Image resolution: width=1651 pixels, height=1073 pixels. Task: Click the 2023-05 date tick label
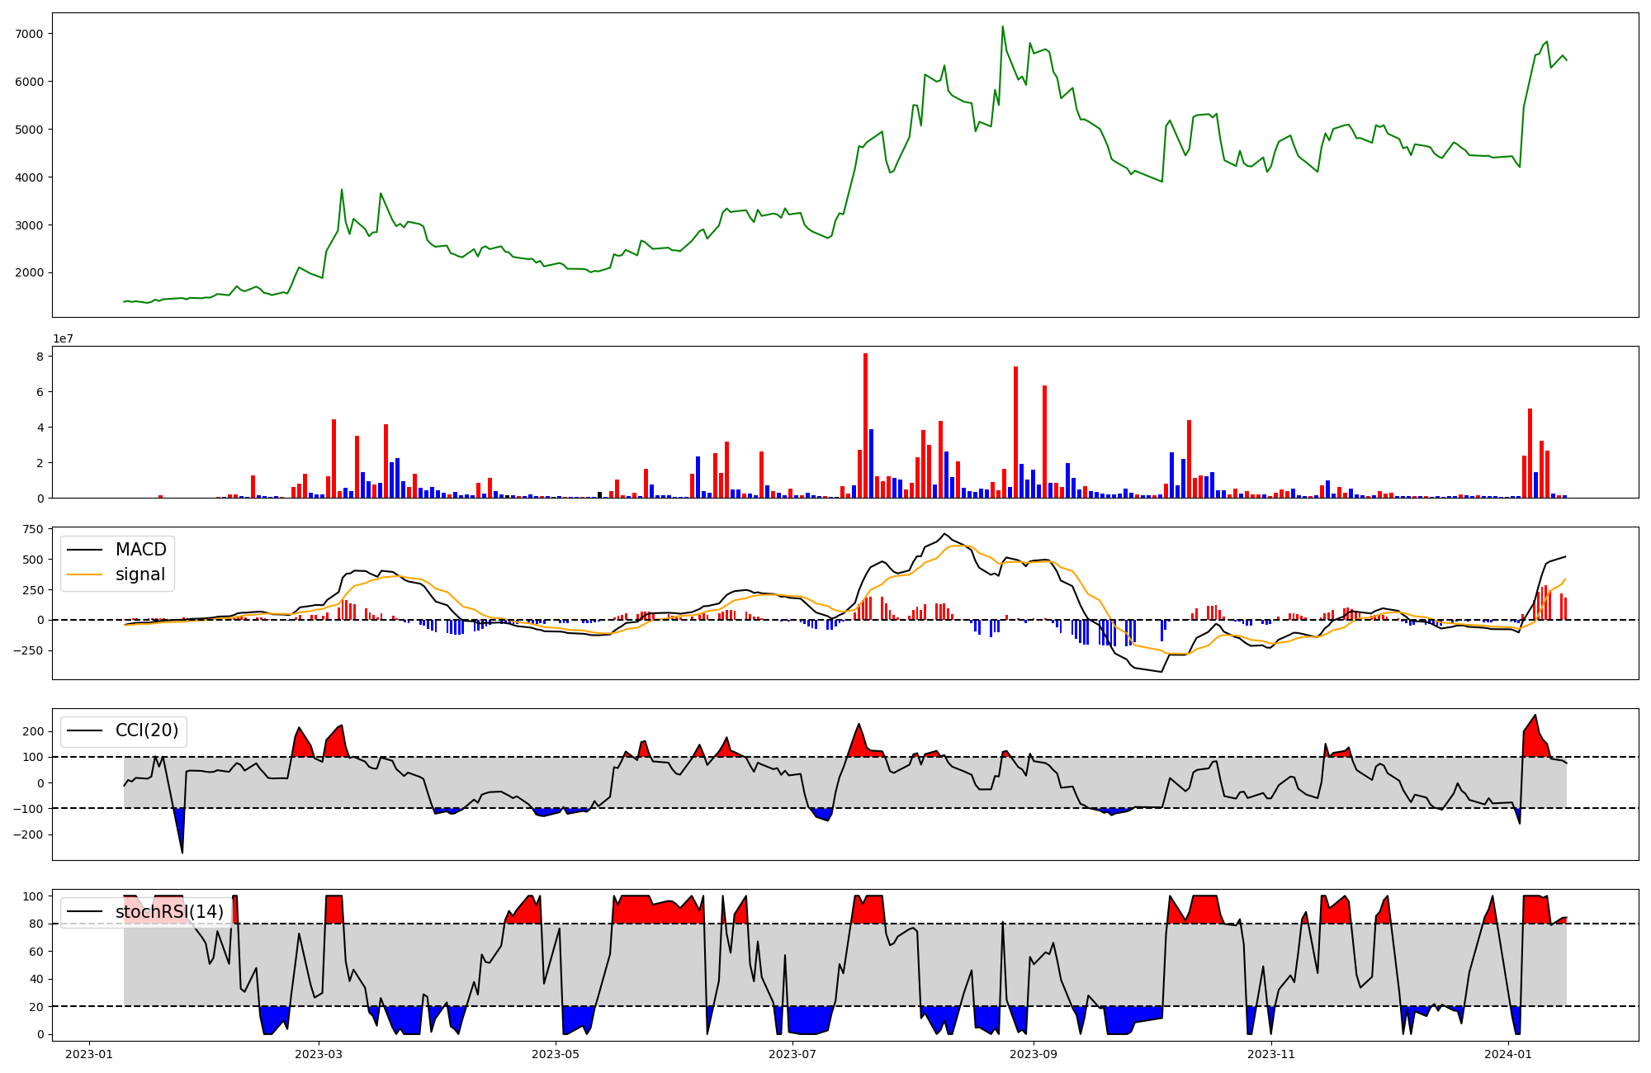point(556,1054)
